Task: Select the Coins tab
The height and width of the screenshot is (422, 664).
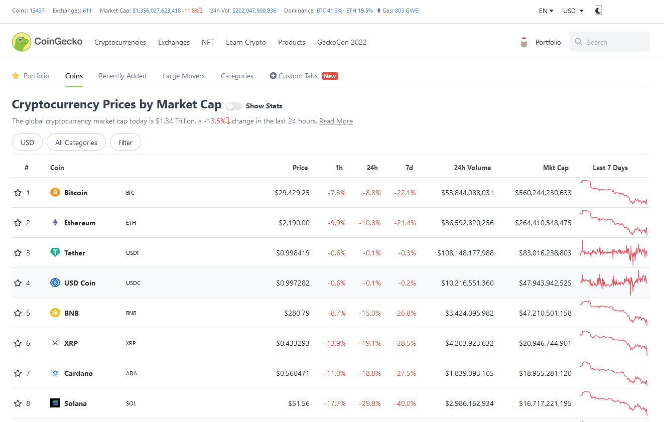Action: coord(74,76)
